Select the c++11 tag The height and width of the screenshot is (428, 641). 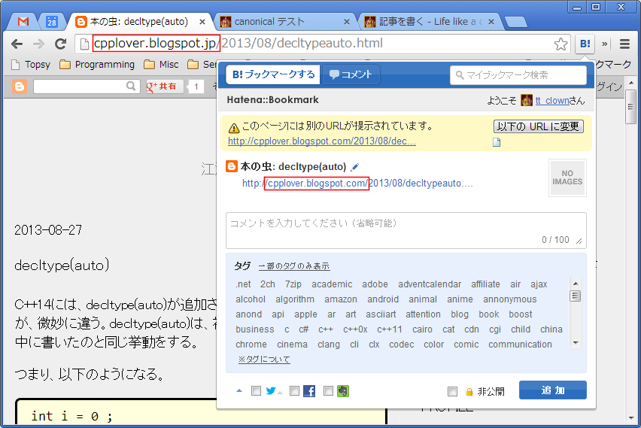click(389, 329)
